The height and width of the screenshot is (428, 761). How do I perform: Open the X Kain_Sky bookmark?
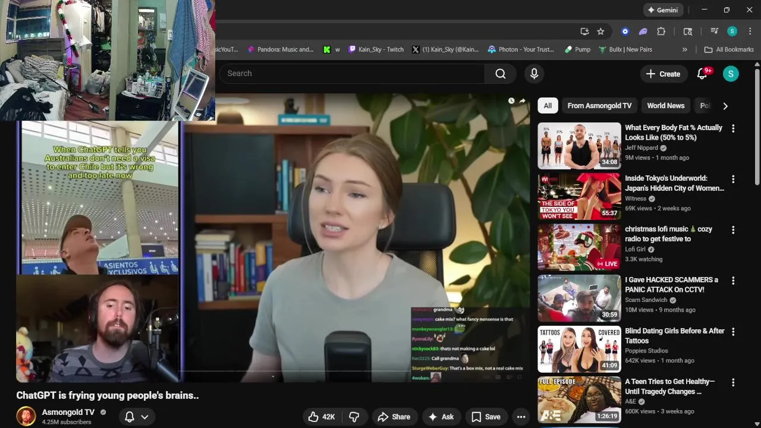445,49
